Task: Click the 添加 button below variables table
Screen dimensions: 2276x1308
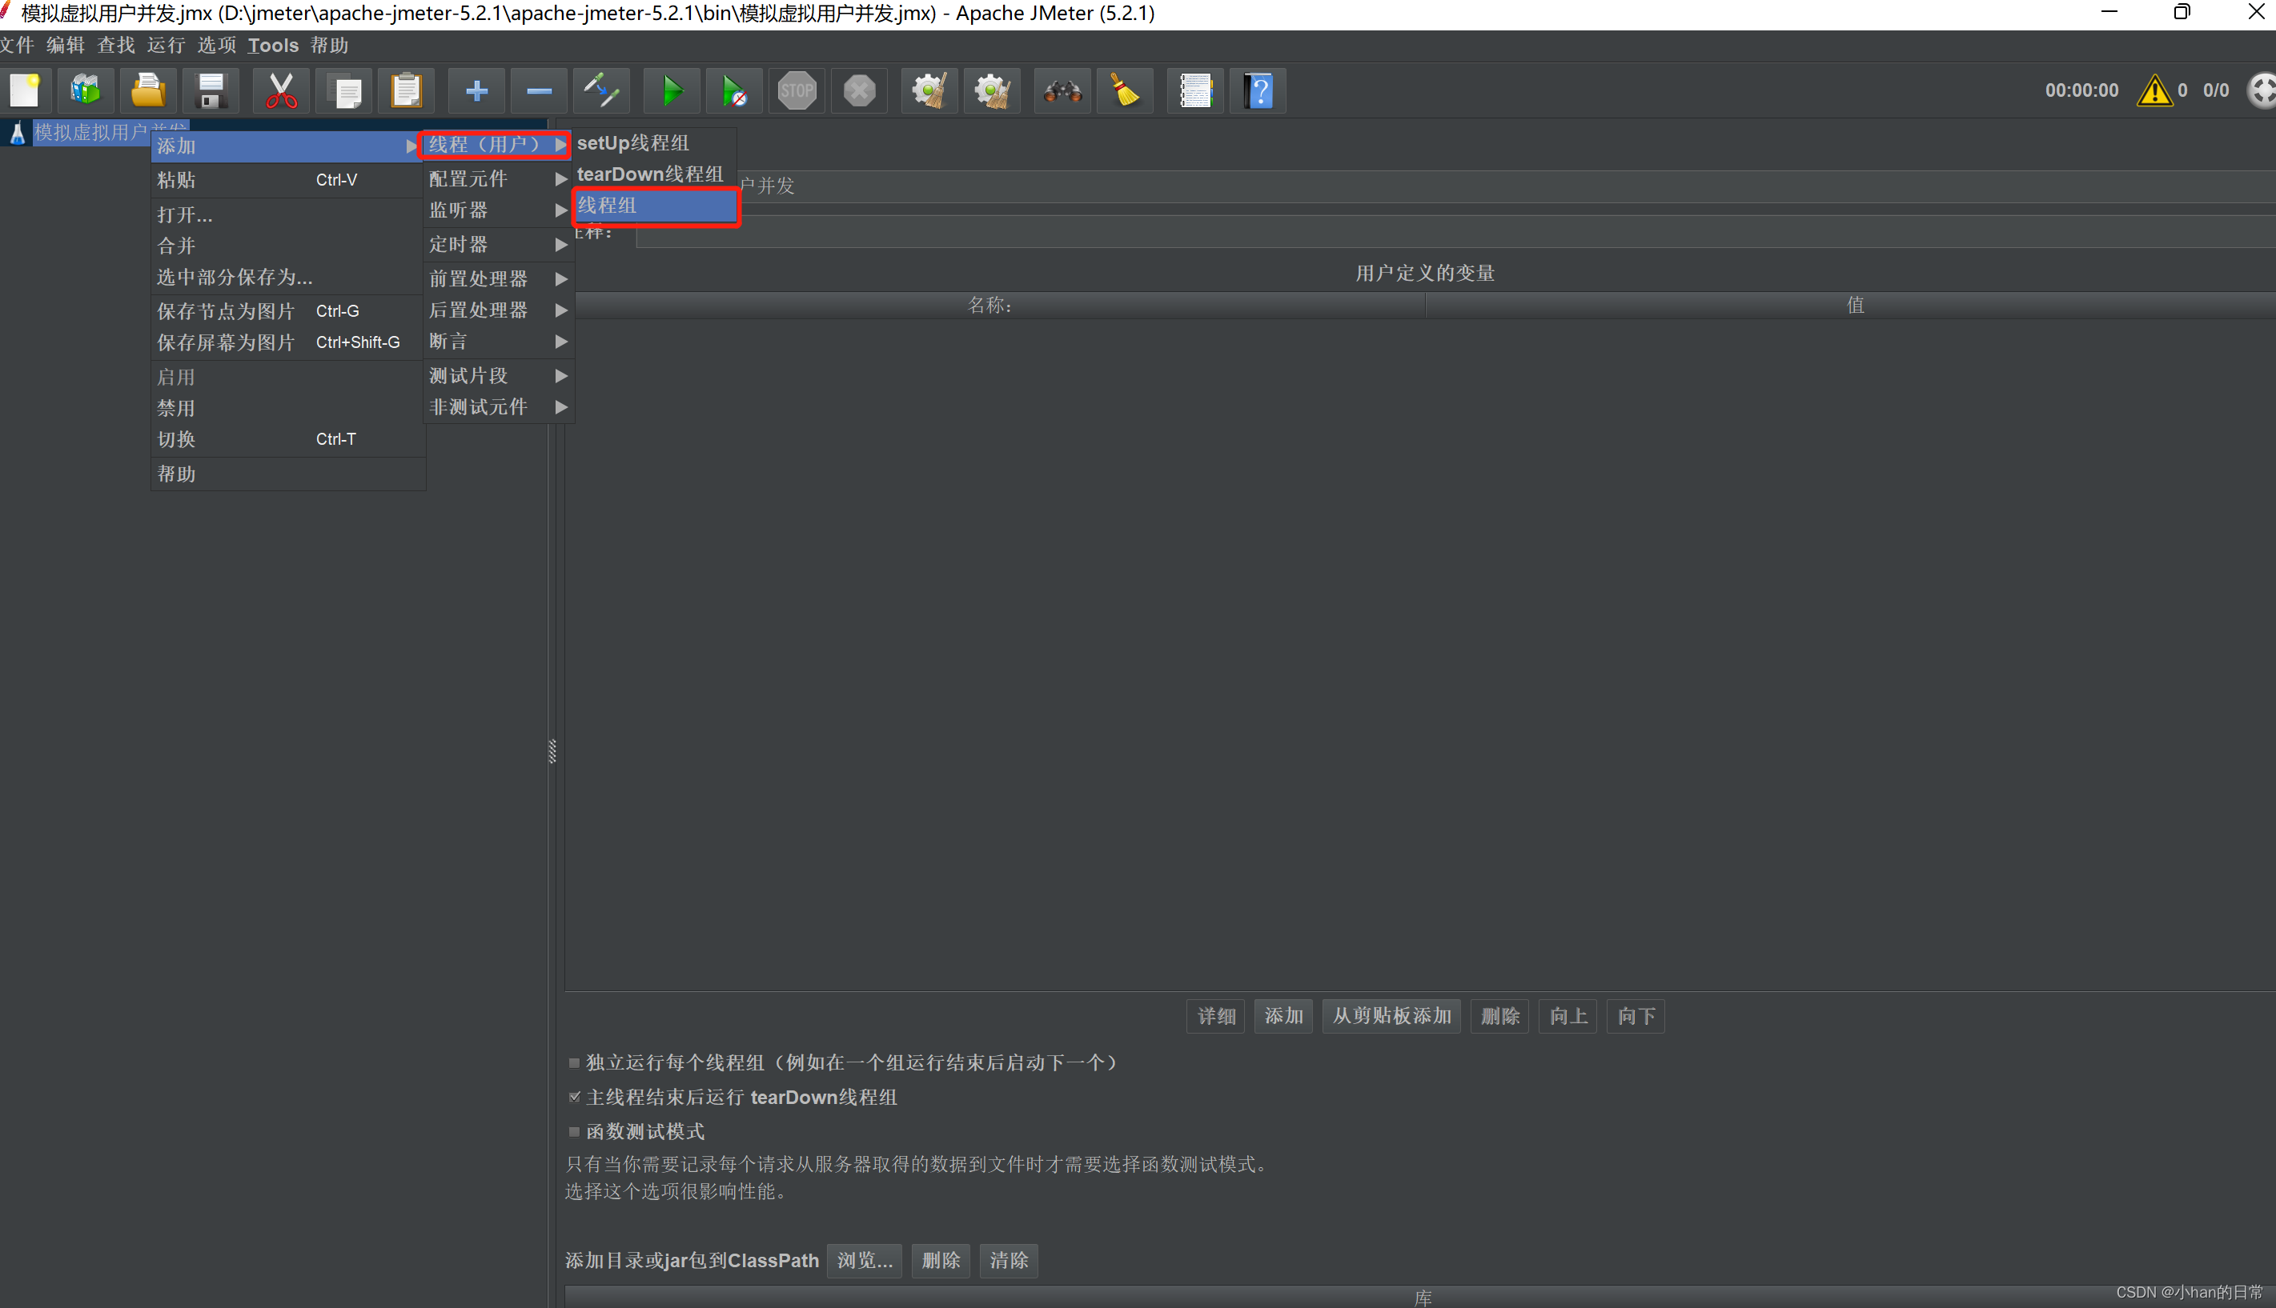Action: (x=1283, y=1016)
